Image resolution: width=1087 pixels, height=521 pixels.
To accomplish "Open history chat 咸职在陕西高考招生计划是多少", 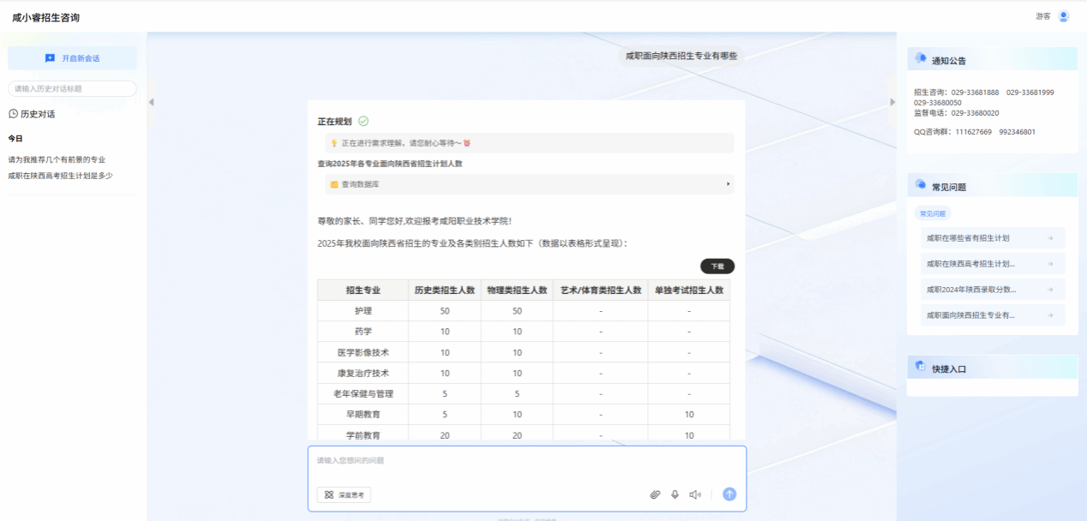I will (x=60, y=176).
